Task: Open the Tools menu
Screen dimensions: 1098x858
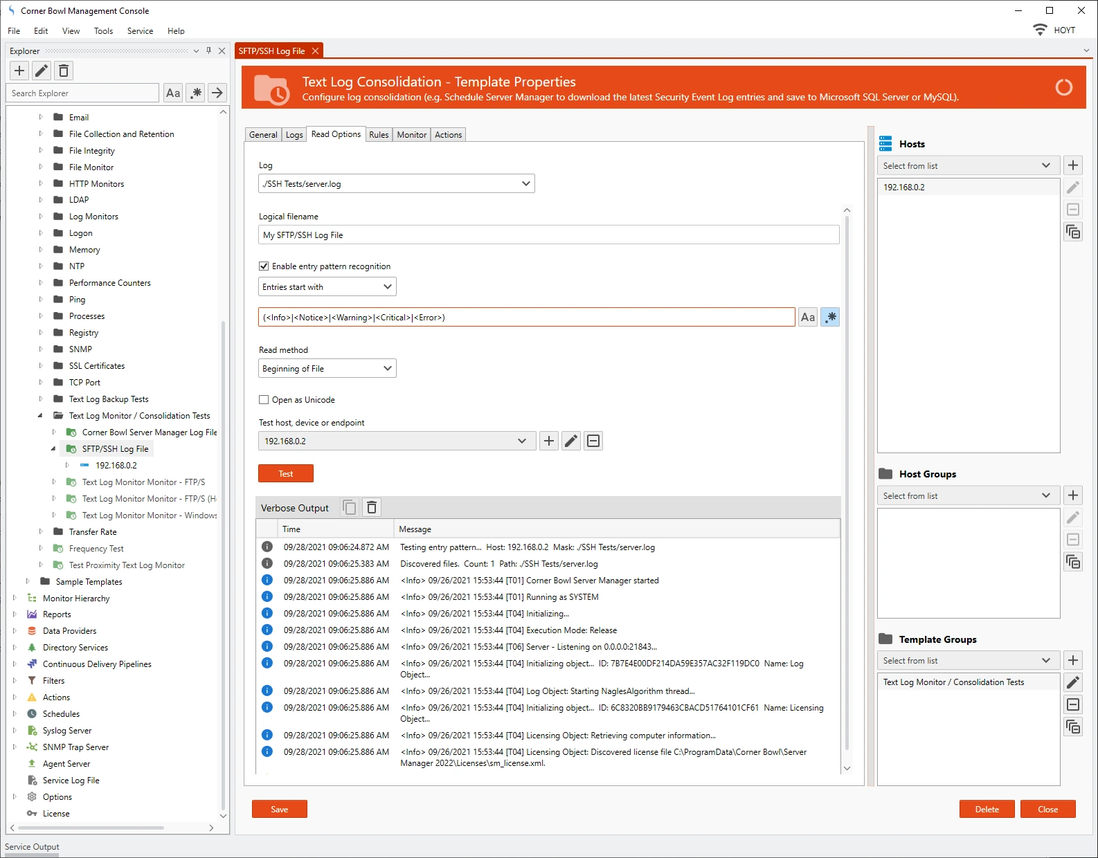Action: pyautogui.click(x=103, y=31)
